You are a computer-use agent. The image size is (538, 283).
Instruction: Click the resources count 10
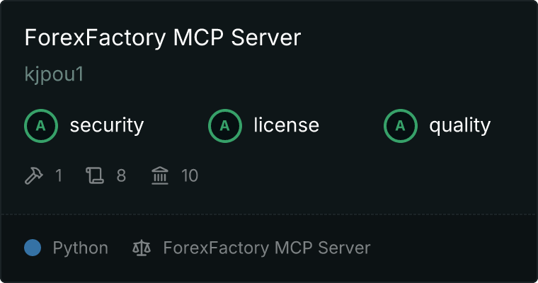[x=190, y=175]
